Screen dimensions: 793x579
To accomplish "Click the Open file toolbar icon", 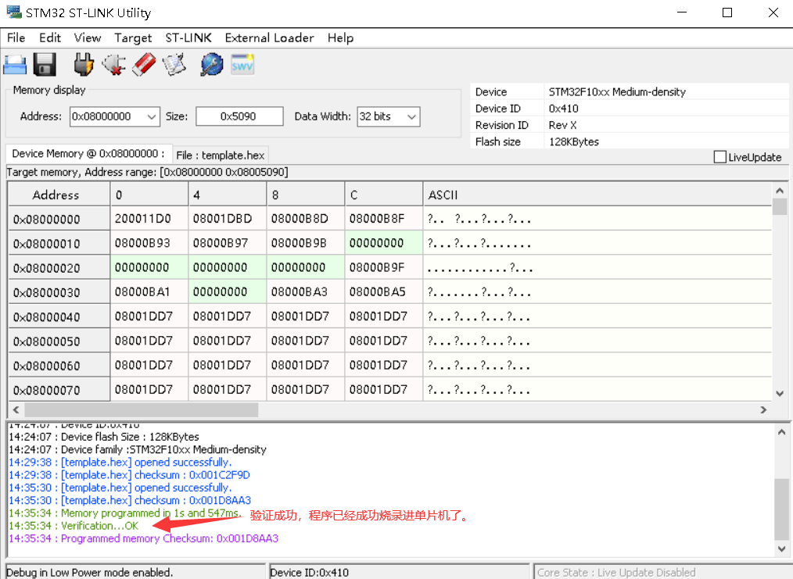I will click(15, 65).
